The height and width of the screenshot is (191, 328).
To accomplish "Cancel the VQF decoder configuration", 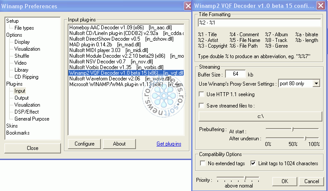I will click(311, 181).
